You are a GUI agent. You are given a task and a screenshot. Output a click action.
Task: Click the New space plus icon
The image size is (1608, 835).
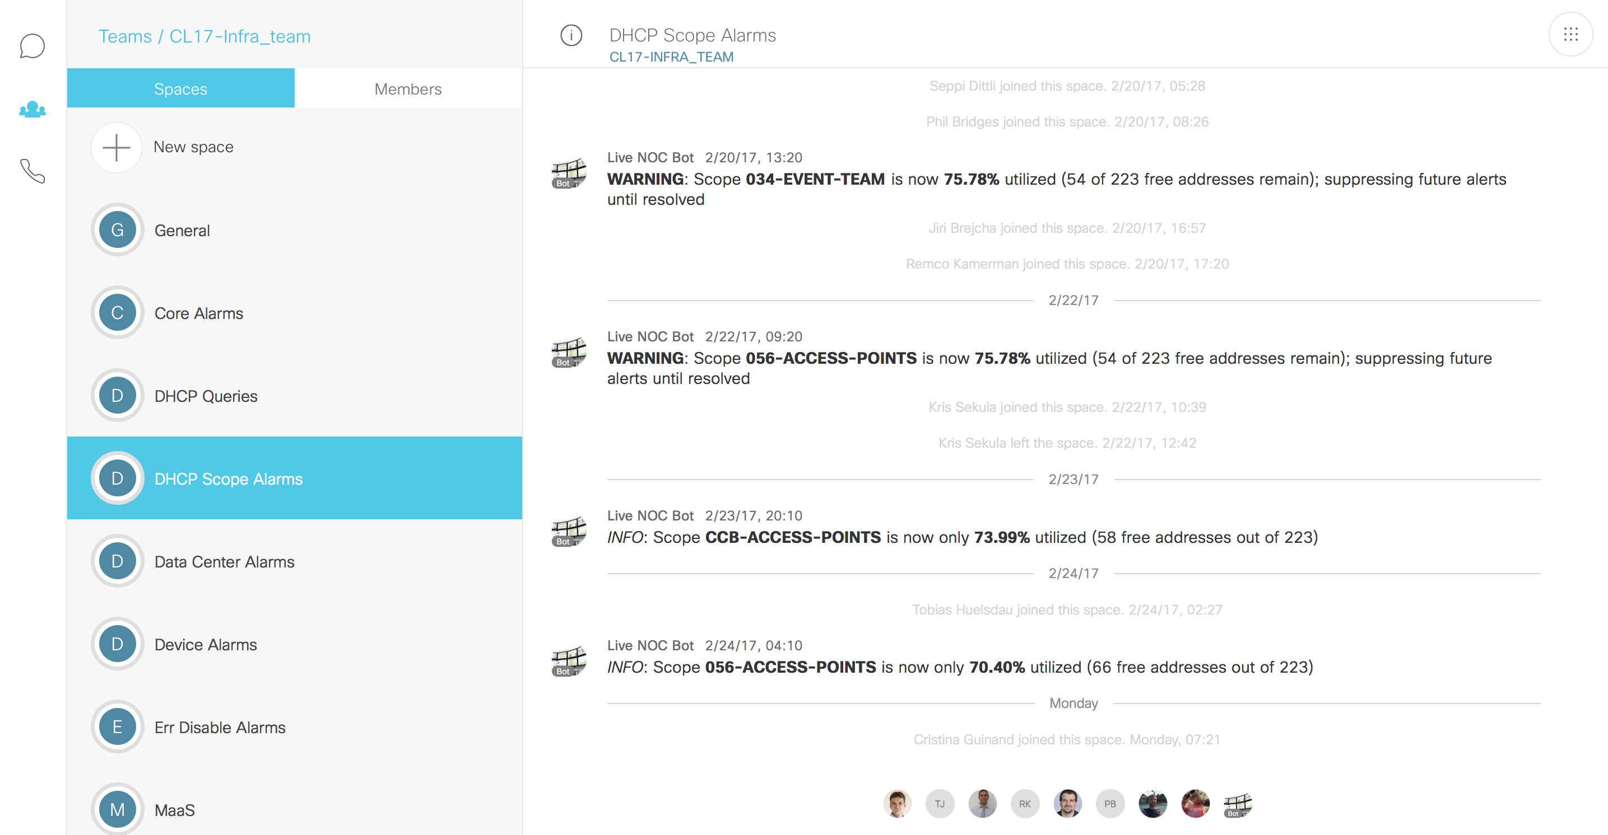coord(117,148)
